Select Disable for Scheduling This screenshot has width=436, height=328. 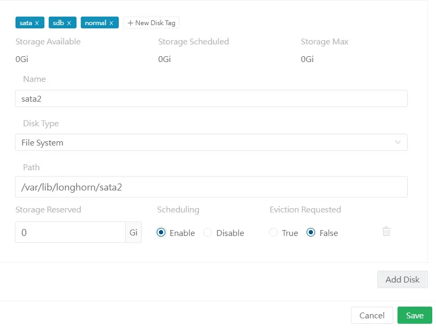208,233
